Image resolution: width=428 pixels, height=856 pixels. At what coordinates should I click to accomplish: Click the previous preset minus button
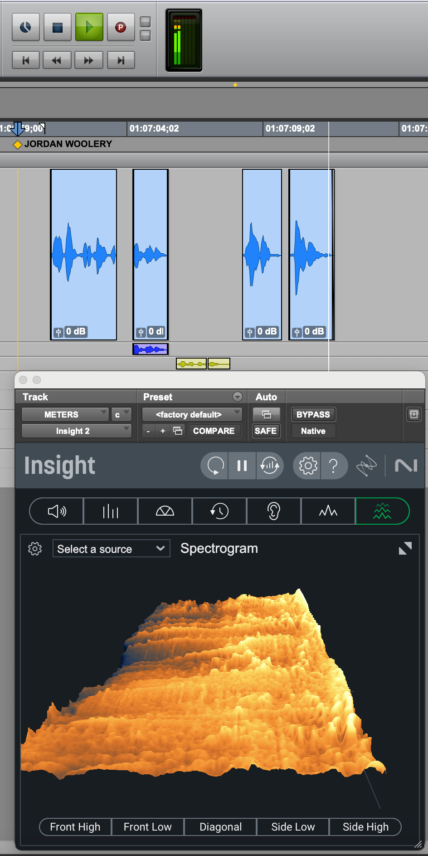point(148,431)
